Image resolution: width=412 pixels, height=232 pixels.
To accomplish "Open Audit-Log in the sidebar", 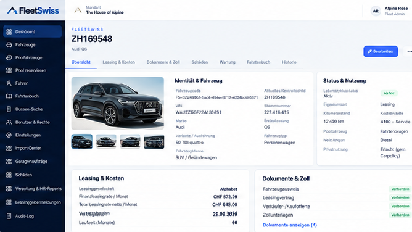I will pos(33,216).
